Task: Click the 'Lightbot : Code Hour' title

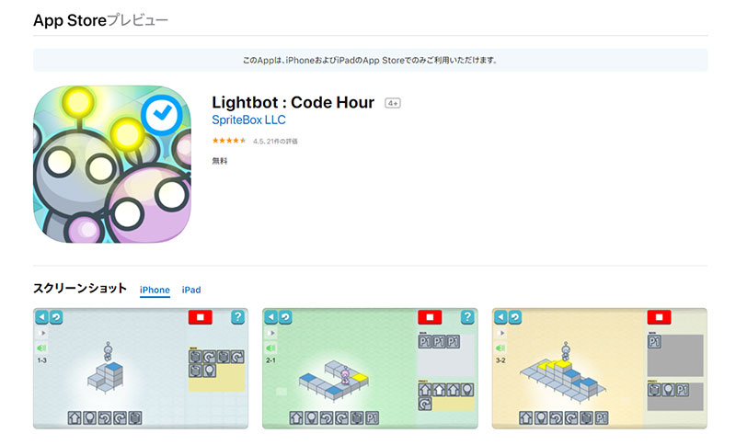Action: point(293,102)
